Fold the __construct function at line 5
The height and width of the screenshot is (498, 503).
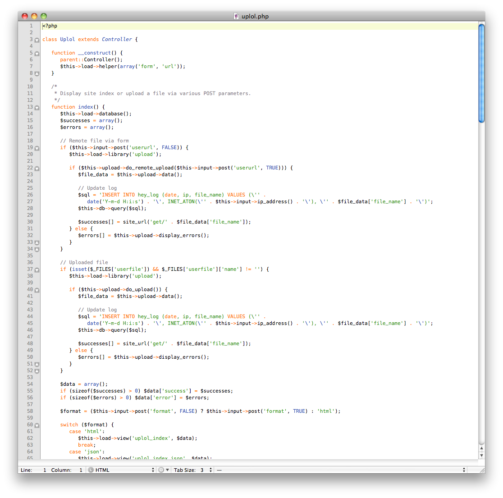click(x=37, y=53)
